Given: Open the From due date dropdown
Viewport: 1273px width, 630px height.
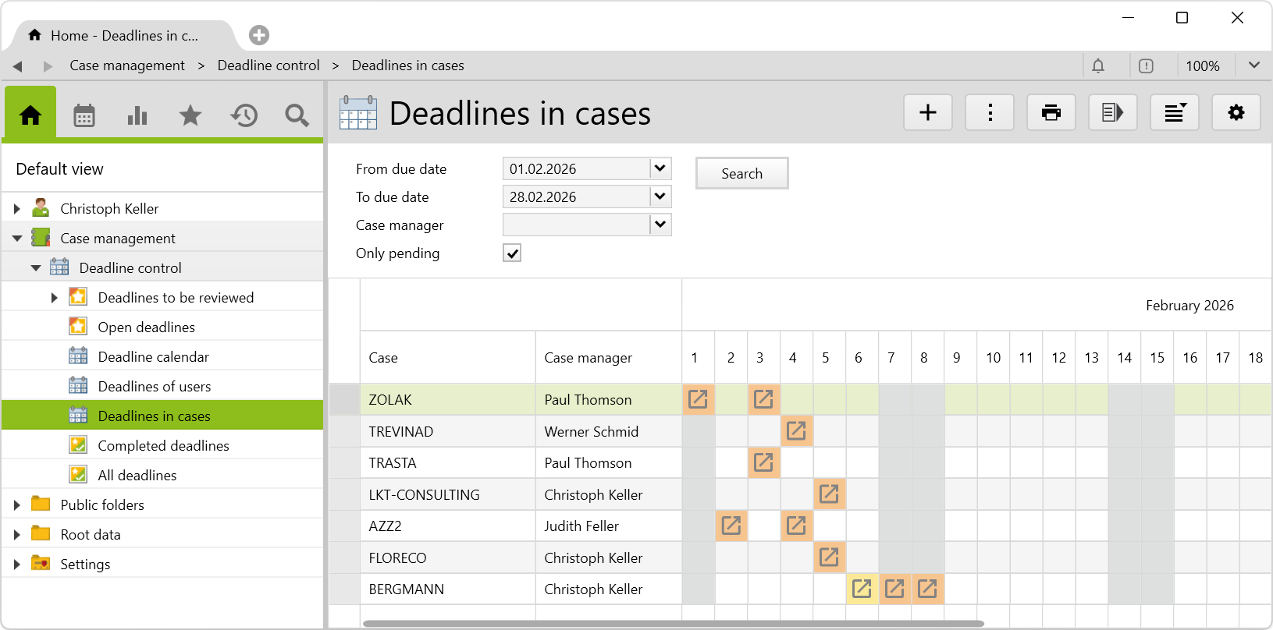Looking at the screenshot, I should pyautogui.click(x=660, y=168).
